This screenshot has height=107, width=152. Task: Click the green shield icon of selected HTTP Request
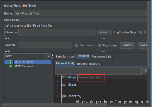pos(10,62)
